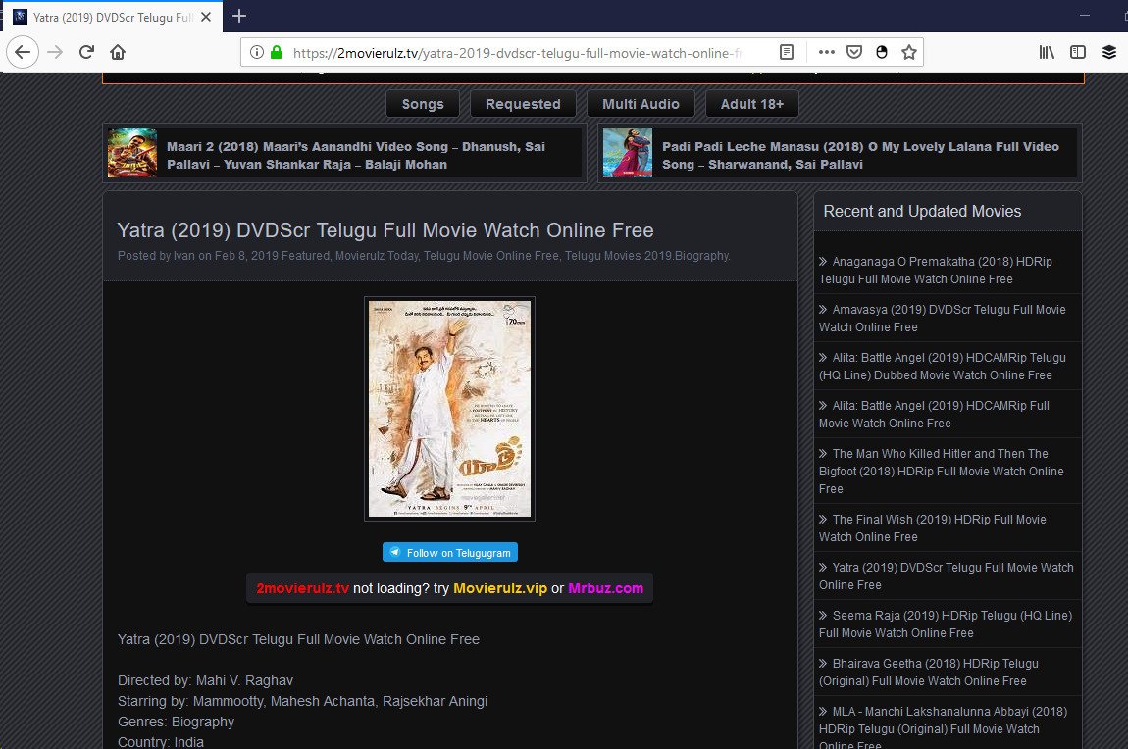Open the Requested menu button
Viewport: 1128px width, 749px height.
pos(523,104)
